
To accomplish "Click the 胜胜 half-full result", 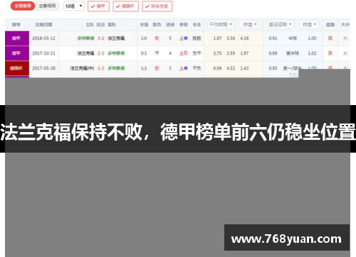I will [x=197, y=38].
